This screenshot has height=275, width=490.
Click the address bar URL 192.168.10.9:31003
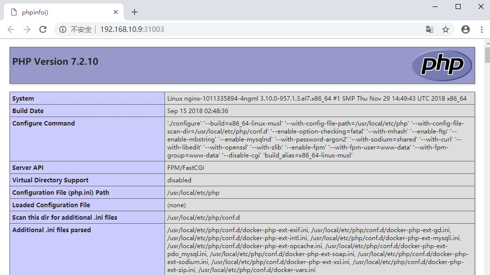[x=132, y=29]
